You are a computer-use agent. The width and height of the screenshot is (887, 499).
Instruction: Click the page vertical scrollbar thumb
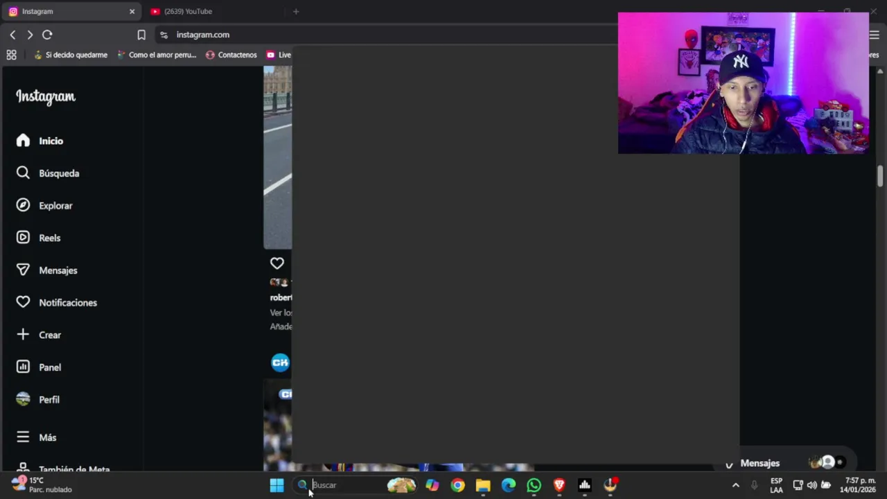click(x=880, y=176)
